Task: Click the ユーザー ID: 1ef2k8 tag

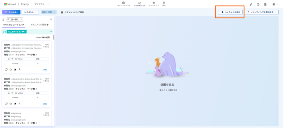Action: [15, 93]
